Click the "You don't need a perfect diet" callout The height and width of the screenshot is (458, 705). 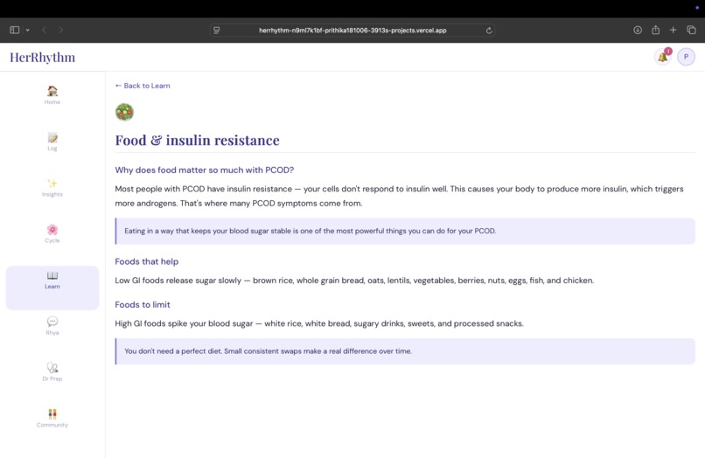coord(405,351)
